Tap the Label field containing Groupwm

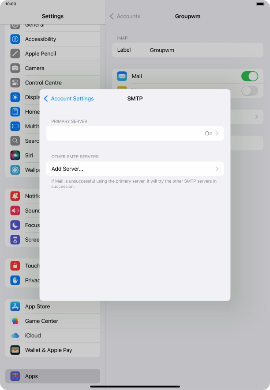pyautogui.click(x=187, y=50)
